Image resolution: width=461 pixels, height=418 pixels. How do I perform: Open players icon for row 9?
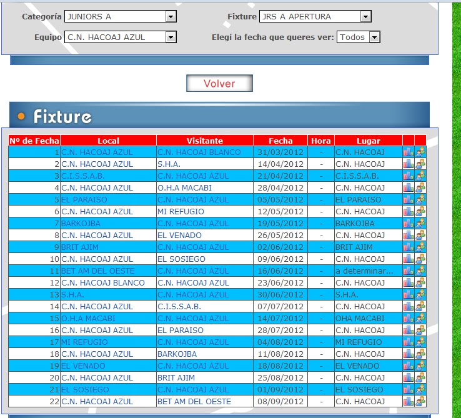pos(420,247)
